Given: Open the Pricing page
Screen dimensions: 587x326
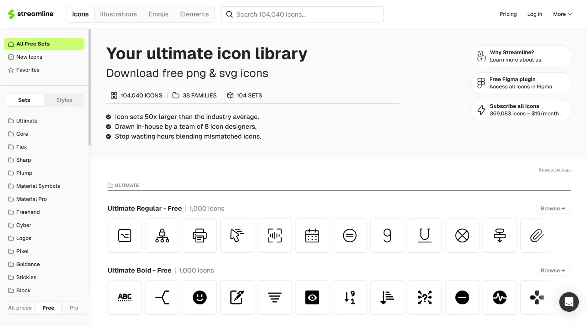Looking at the screenshot, I should pos(508,14).
